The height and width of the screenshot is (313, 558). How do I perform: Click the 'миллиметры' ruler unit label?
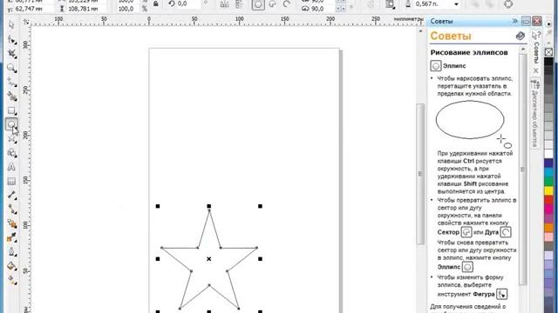tap(409, 19)
